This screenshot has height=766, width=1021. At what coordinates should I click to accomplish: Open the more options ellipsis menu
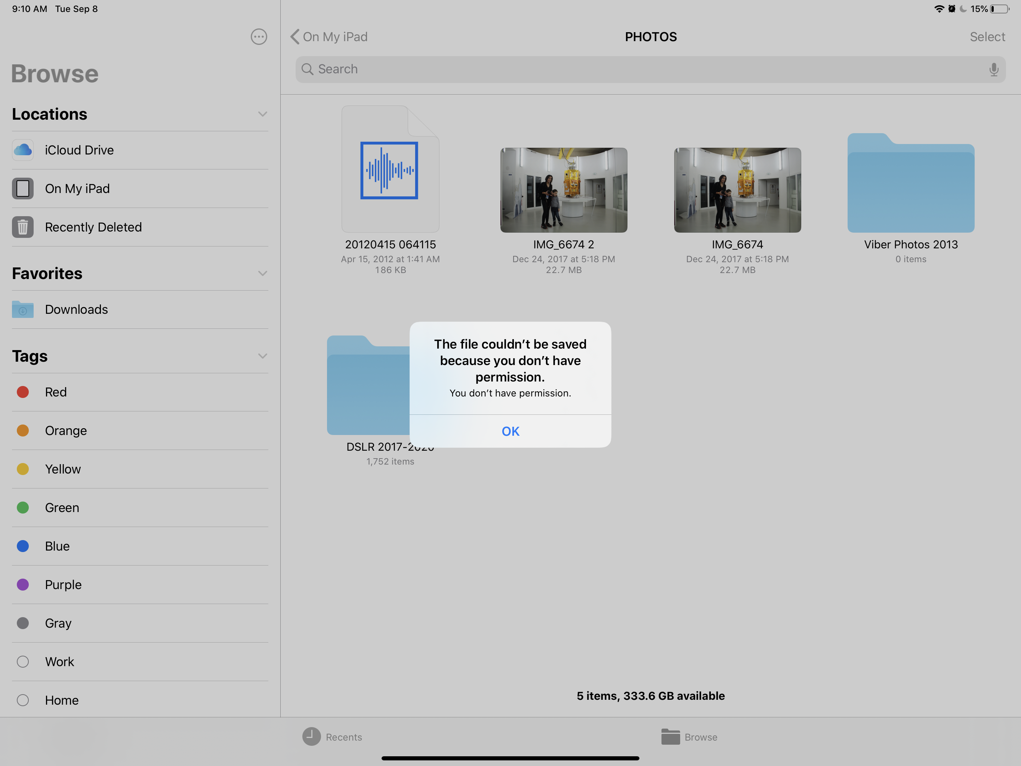click(x=259, y=37)
